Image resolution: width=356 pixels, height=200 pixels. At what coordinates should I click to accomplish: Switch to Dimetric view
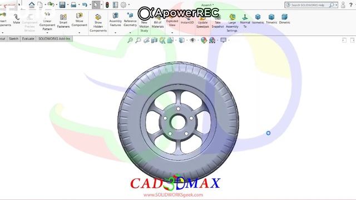click(284, 19)
